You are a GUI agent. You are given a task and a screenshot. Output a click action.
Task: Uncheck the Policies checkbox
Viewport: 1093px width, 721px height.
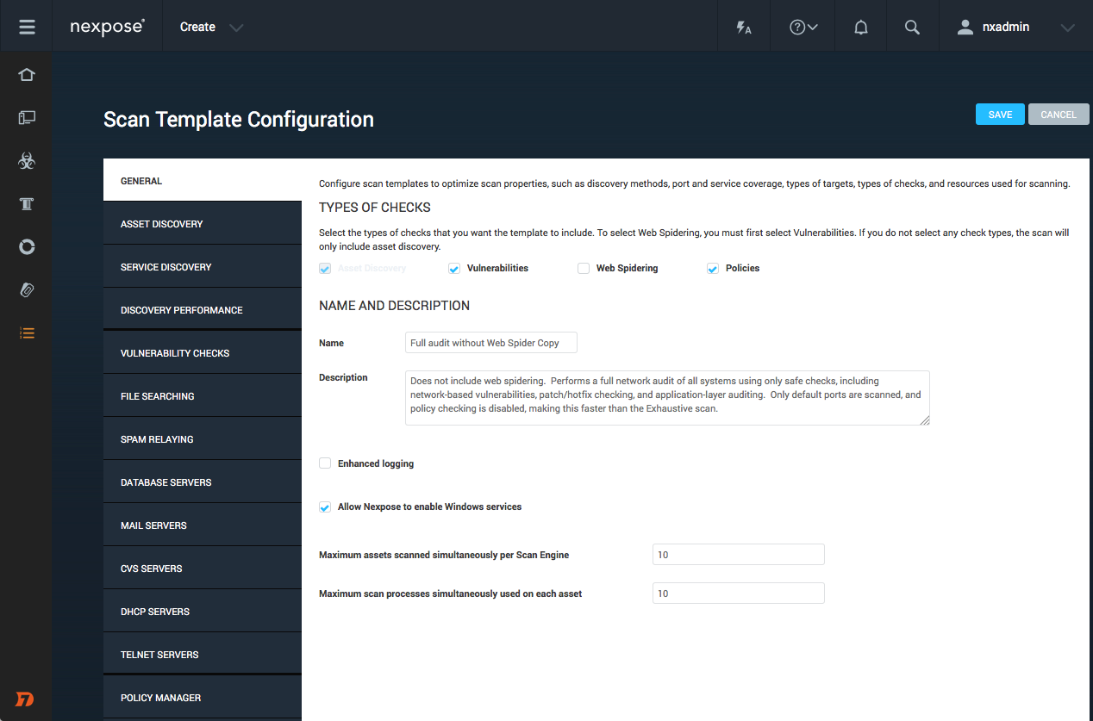713,269
